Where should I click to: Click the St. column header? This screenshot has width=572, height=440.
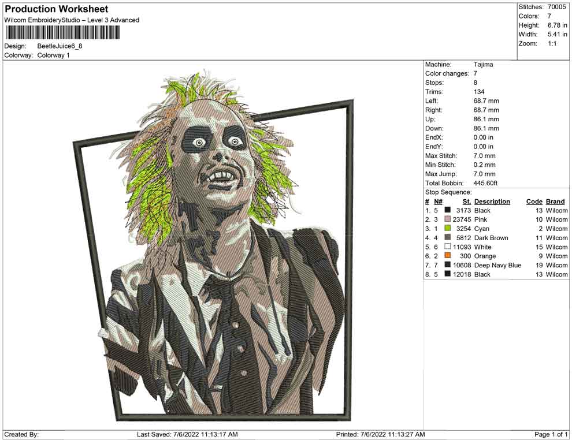coord(467,202)
